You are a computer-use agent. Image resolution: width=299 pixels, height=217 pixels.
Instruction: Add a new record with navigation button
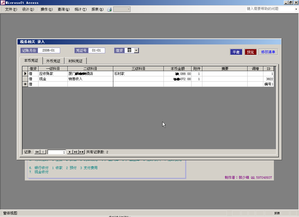click(81, 152)
